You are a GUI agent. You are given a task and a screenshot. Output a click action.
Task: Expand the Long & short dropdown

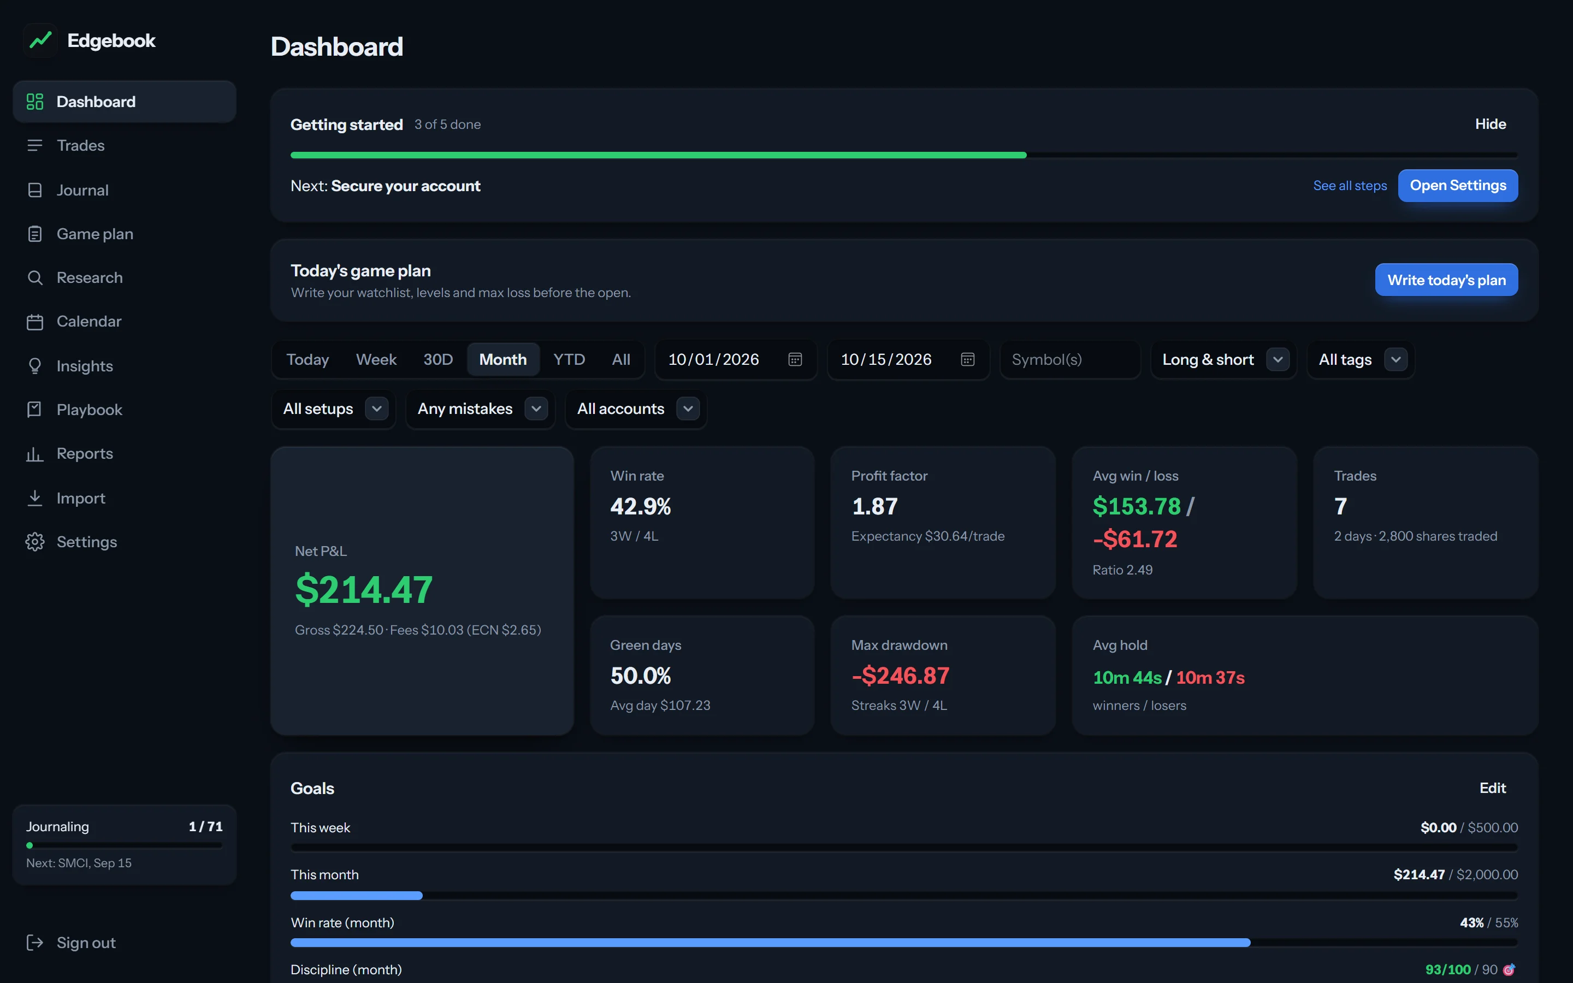1223,359
